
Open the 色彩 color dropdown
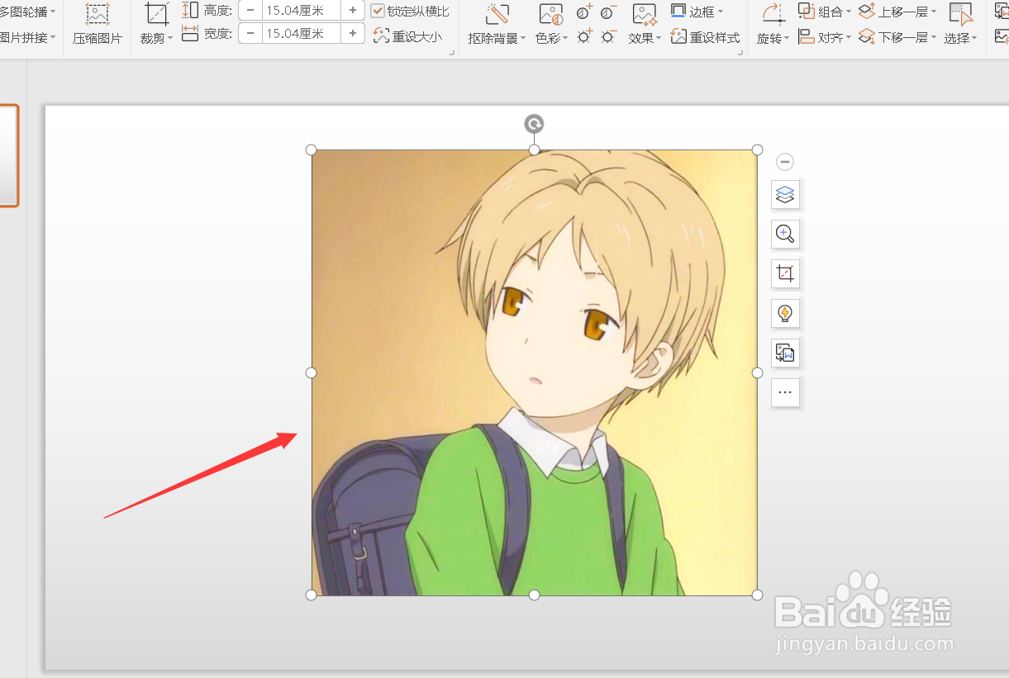click(x=551, y=24)
